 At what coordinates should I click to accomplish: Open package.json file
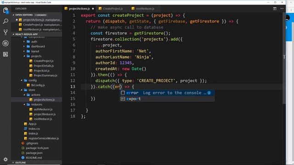[34, 153]
